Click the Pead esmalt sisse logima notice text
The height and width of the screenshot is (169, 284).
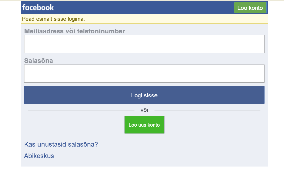click(x=53, y=19)
